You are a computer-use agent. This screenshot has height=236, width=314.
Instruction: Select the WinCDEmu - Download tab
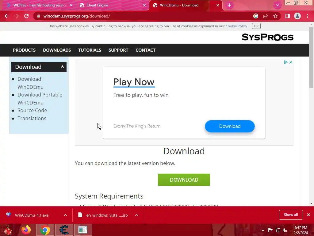pos(186,5)
